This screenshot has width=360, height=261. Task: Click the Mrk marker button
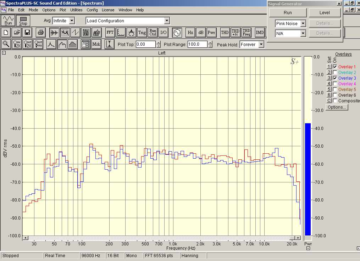(x=96, y=44)
